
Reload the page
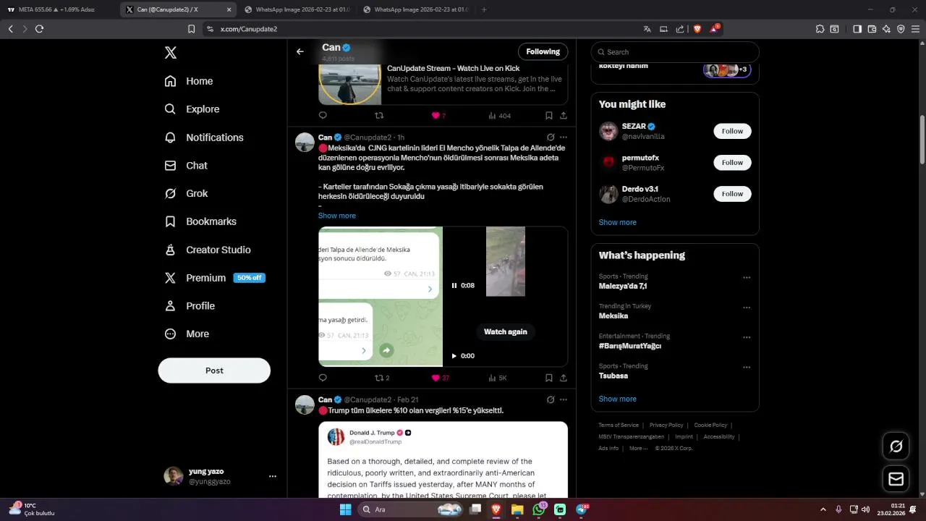39,29
